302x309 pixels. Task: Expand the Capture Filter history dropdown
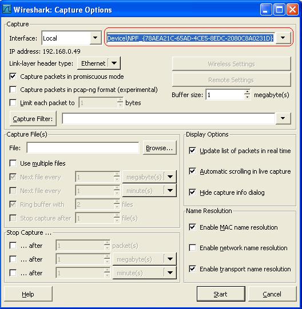(283, 118)
